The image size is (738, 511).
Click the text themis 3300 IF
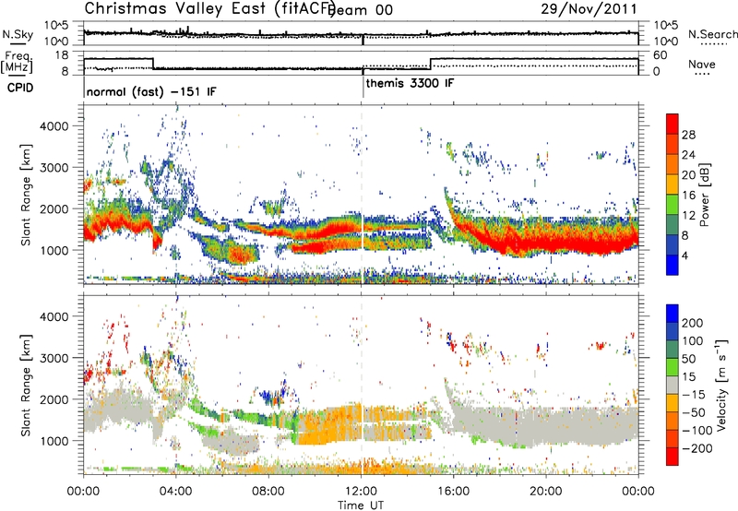(x=410, y=84)
